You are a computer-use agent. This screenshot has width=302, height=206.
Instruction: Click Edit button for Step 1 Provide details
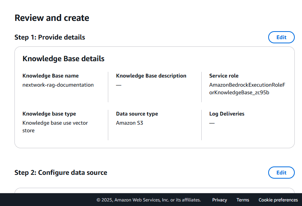(x=281, y=37)
